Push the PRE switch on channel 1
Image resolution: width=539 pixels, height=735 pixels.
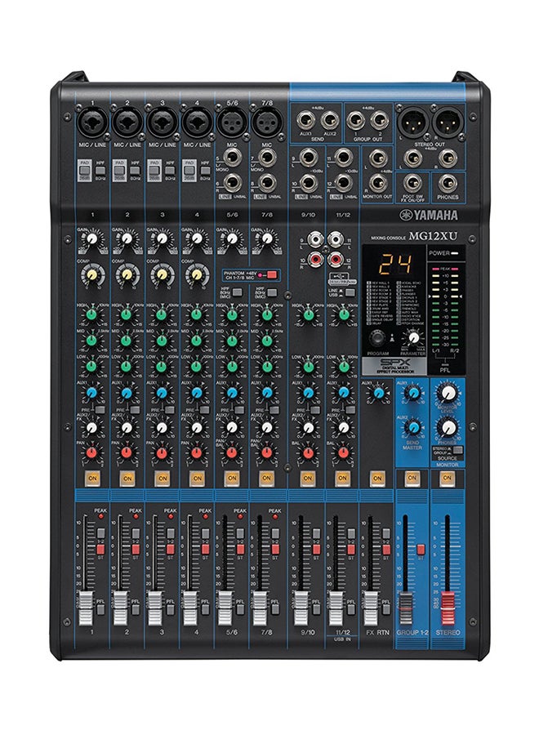pos(100,410)
